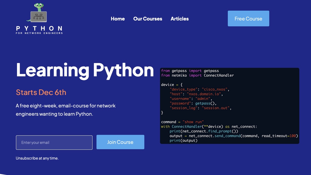Click the 'show run' command string
The image size is (311, 175).
(x=193, y=122)
